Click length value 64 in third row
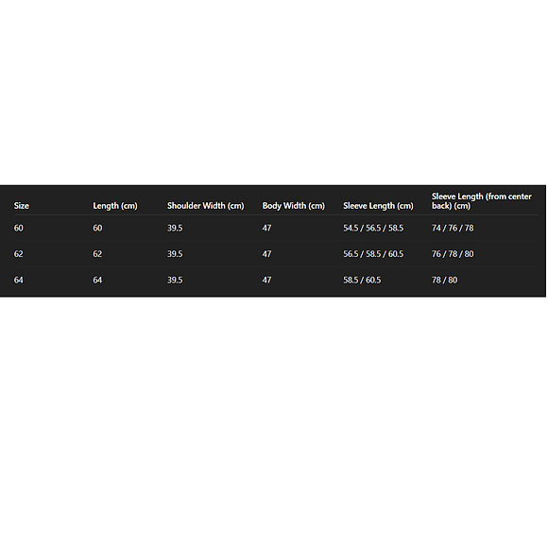 (x=97, y=281)
